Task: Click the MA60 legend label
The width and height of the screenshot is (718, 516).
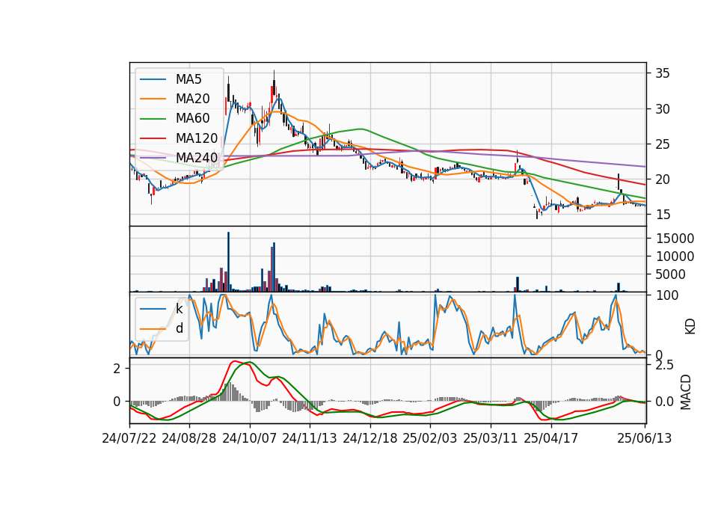Action: (192, 119)
